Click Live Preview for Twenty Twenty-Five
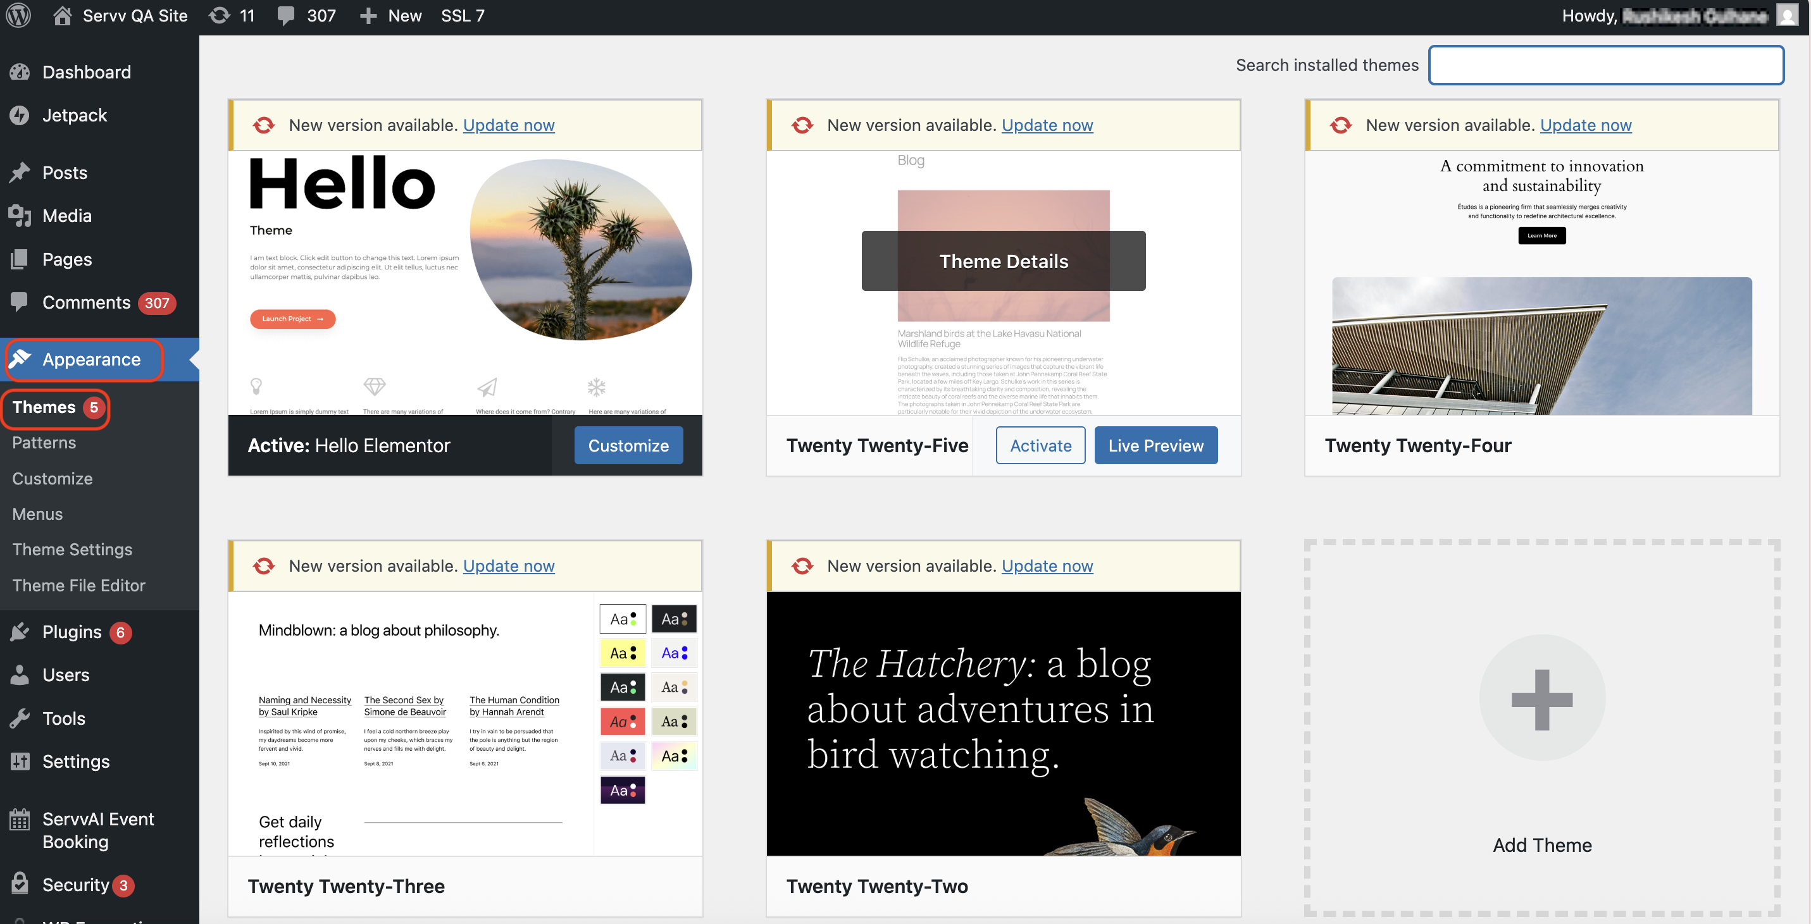Image resolution: width=1811 pixels, height=924 pixels. [1155, 445]
